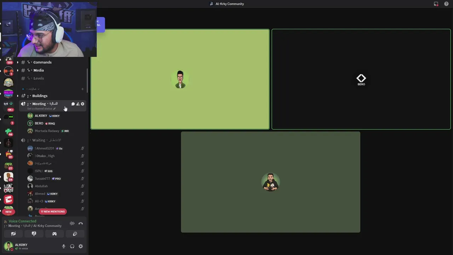Add a channel with the category plus icon
This screenshot has width=453, height=255.
[x=82, y=89]
